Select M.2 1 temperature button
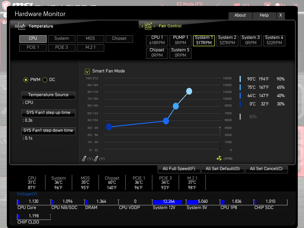 tap(90, 48)
